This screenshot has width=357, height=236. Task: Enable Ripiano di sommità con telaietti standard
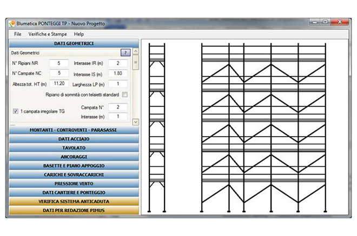[125, 95]
